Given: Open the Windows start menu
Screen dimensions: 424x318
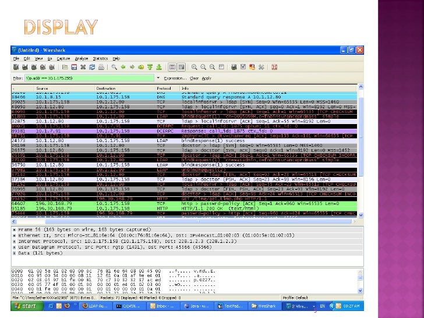Looking at the screenshot, I should [27, 306].
